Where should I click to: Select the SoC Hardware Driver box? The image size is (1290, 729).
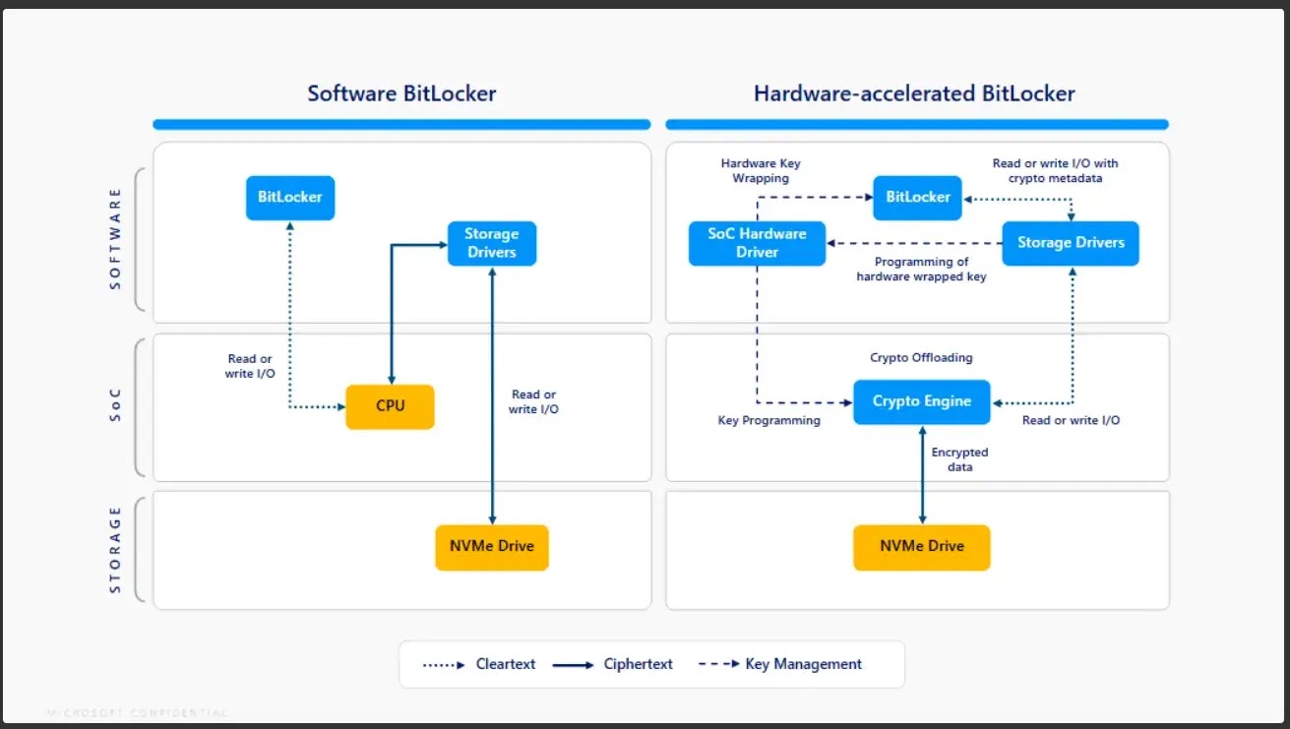(756, 243)
